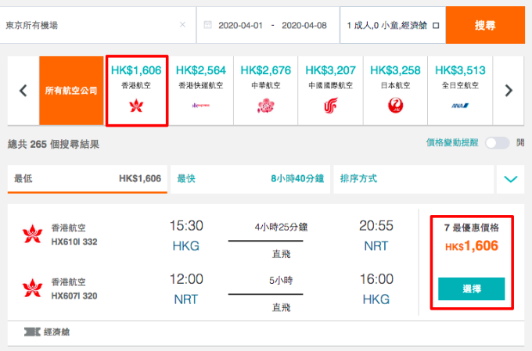Pick the Japan Airlines crane logo
This screenshot has height=351, width=532.
pyautogui.click(x=395, y=106)
